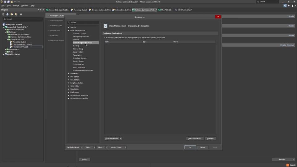Expand PCB Editor category in Preferences
Viewport: 297px width, 167px height.
(69, 77)
